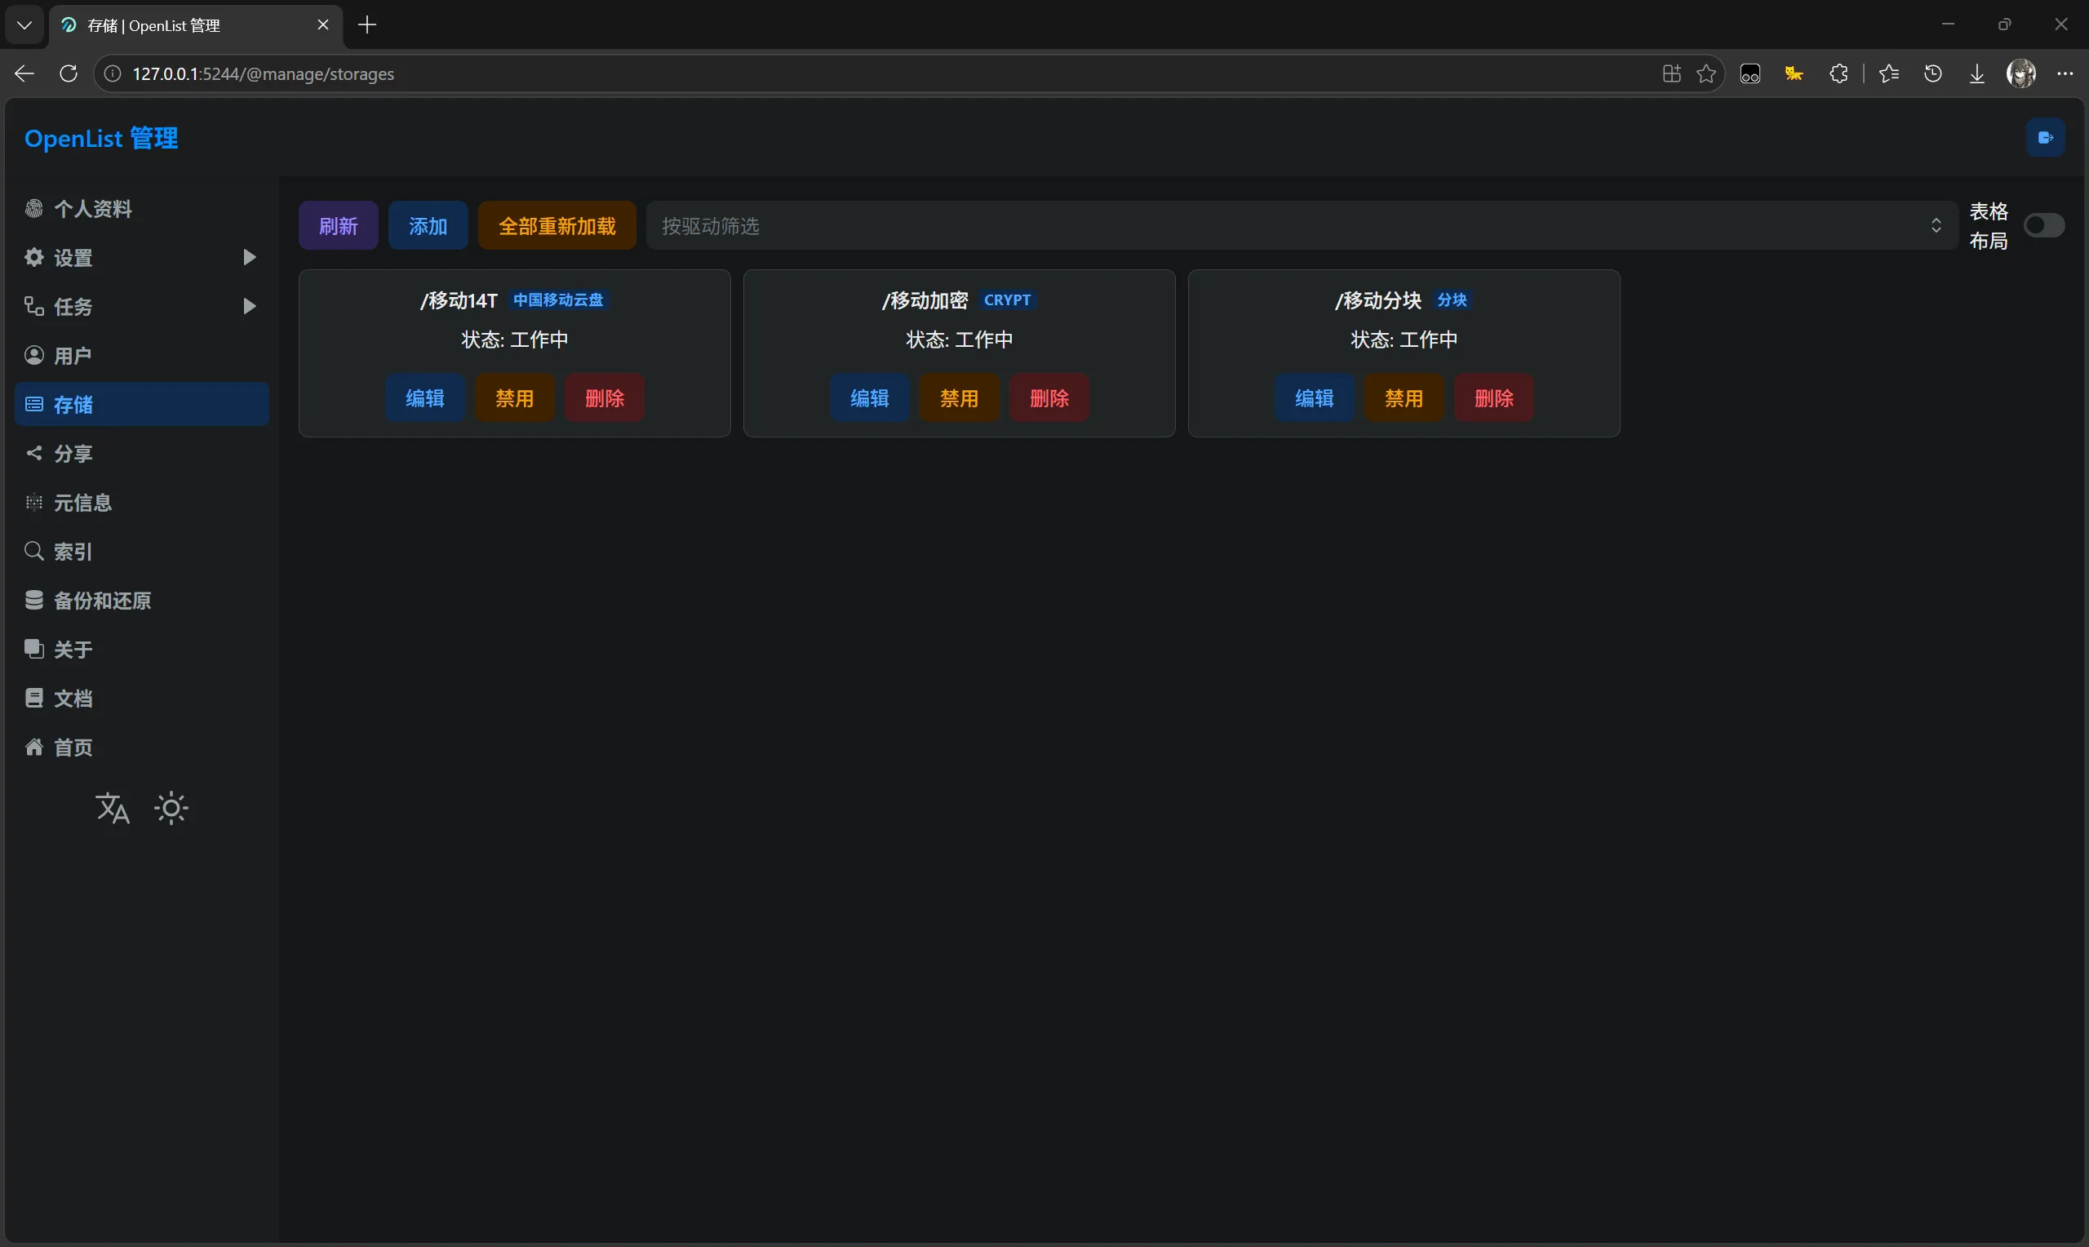Open the browser extensions puzzle icon

(1838, 74)
